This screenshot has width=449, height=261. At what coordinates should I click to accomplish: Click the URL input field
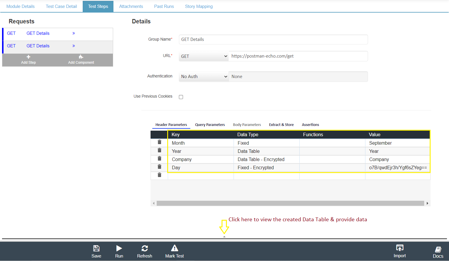298,56
